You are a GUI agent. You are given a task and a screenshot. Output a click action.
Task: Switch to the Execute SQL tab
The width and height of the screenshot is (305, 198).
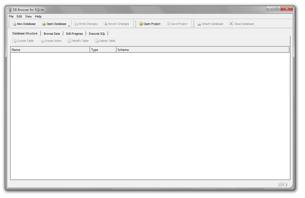click(x=97, y=33)
